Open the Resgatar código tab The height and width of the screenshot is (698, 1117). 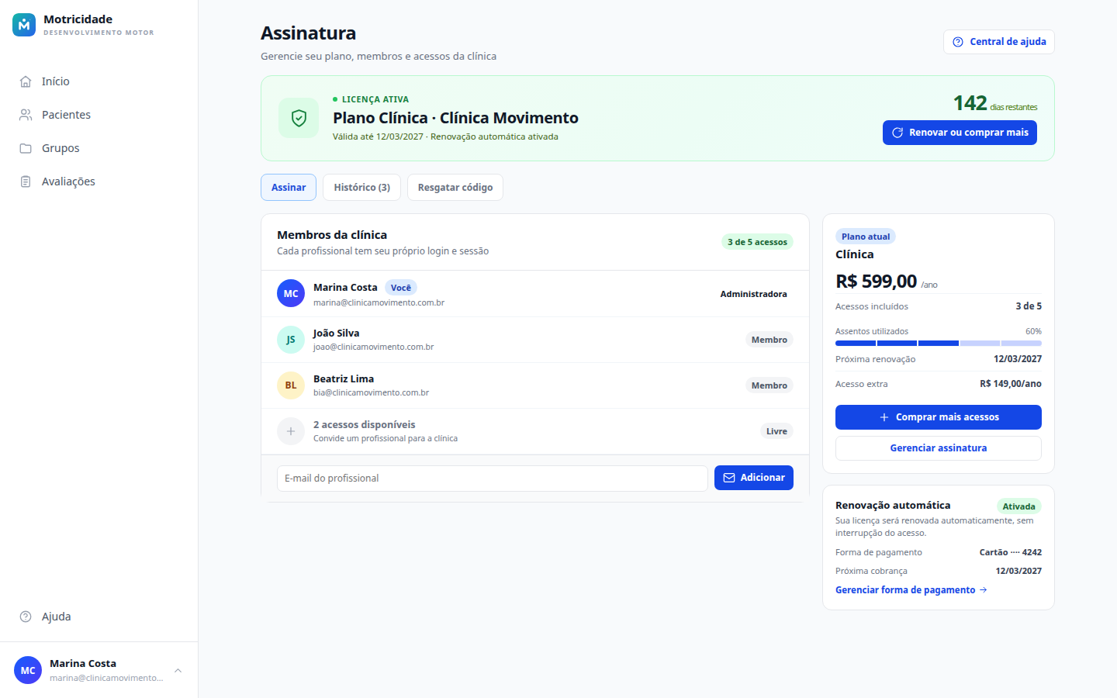pos(455,188)
